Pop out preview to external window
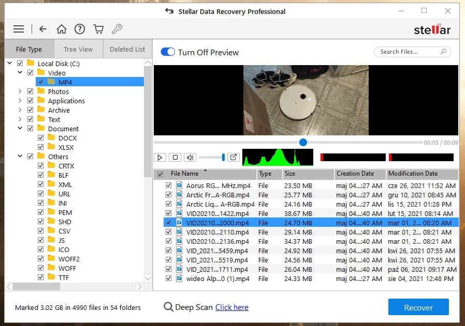The image size is (465, 326). pos(234,157)
